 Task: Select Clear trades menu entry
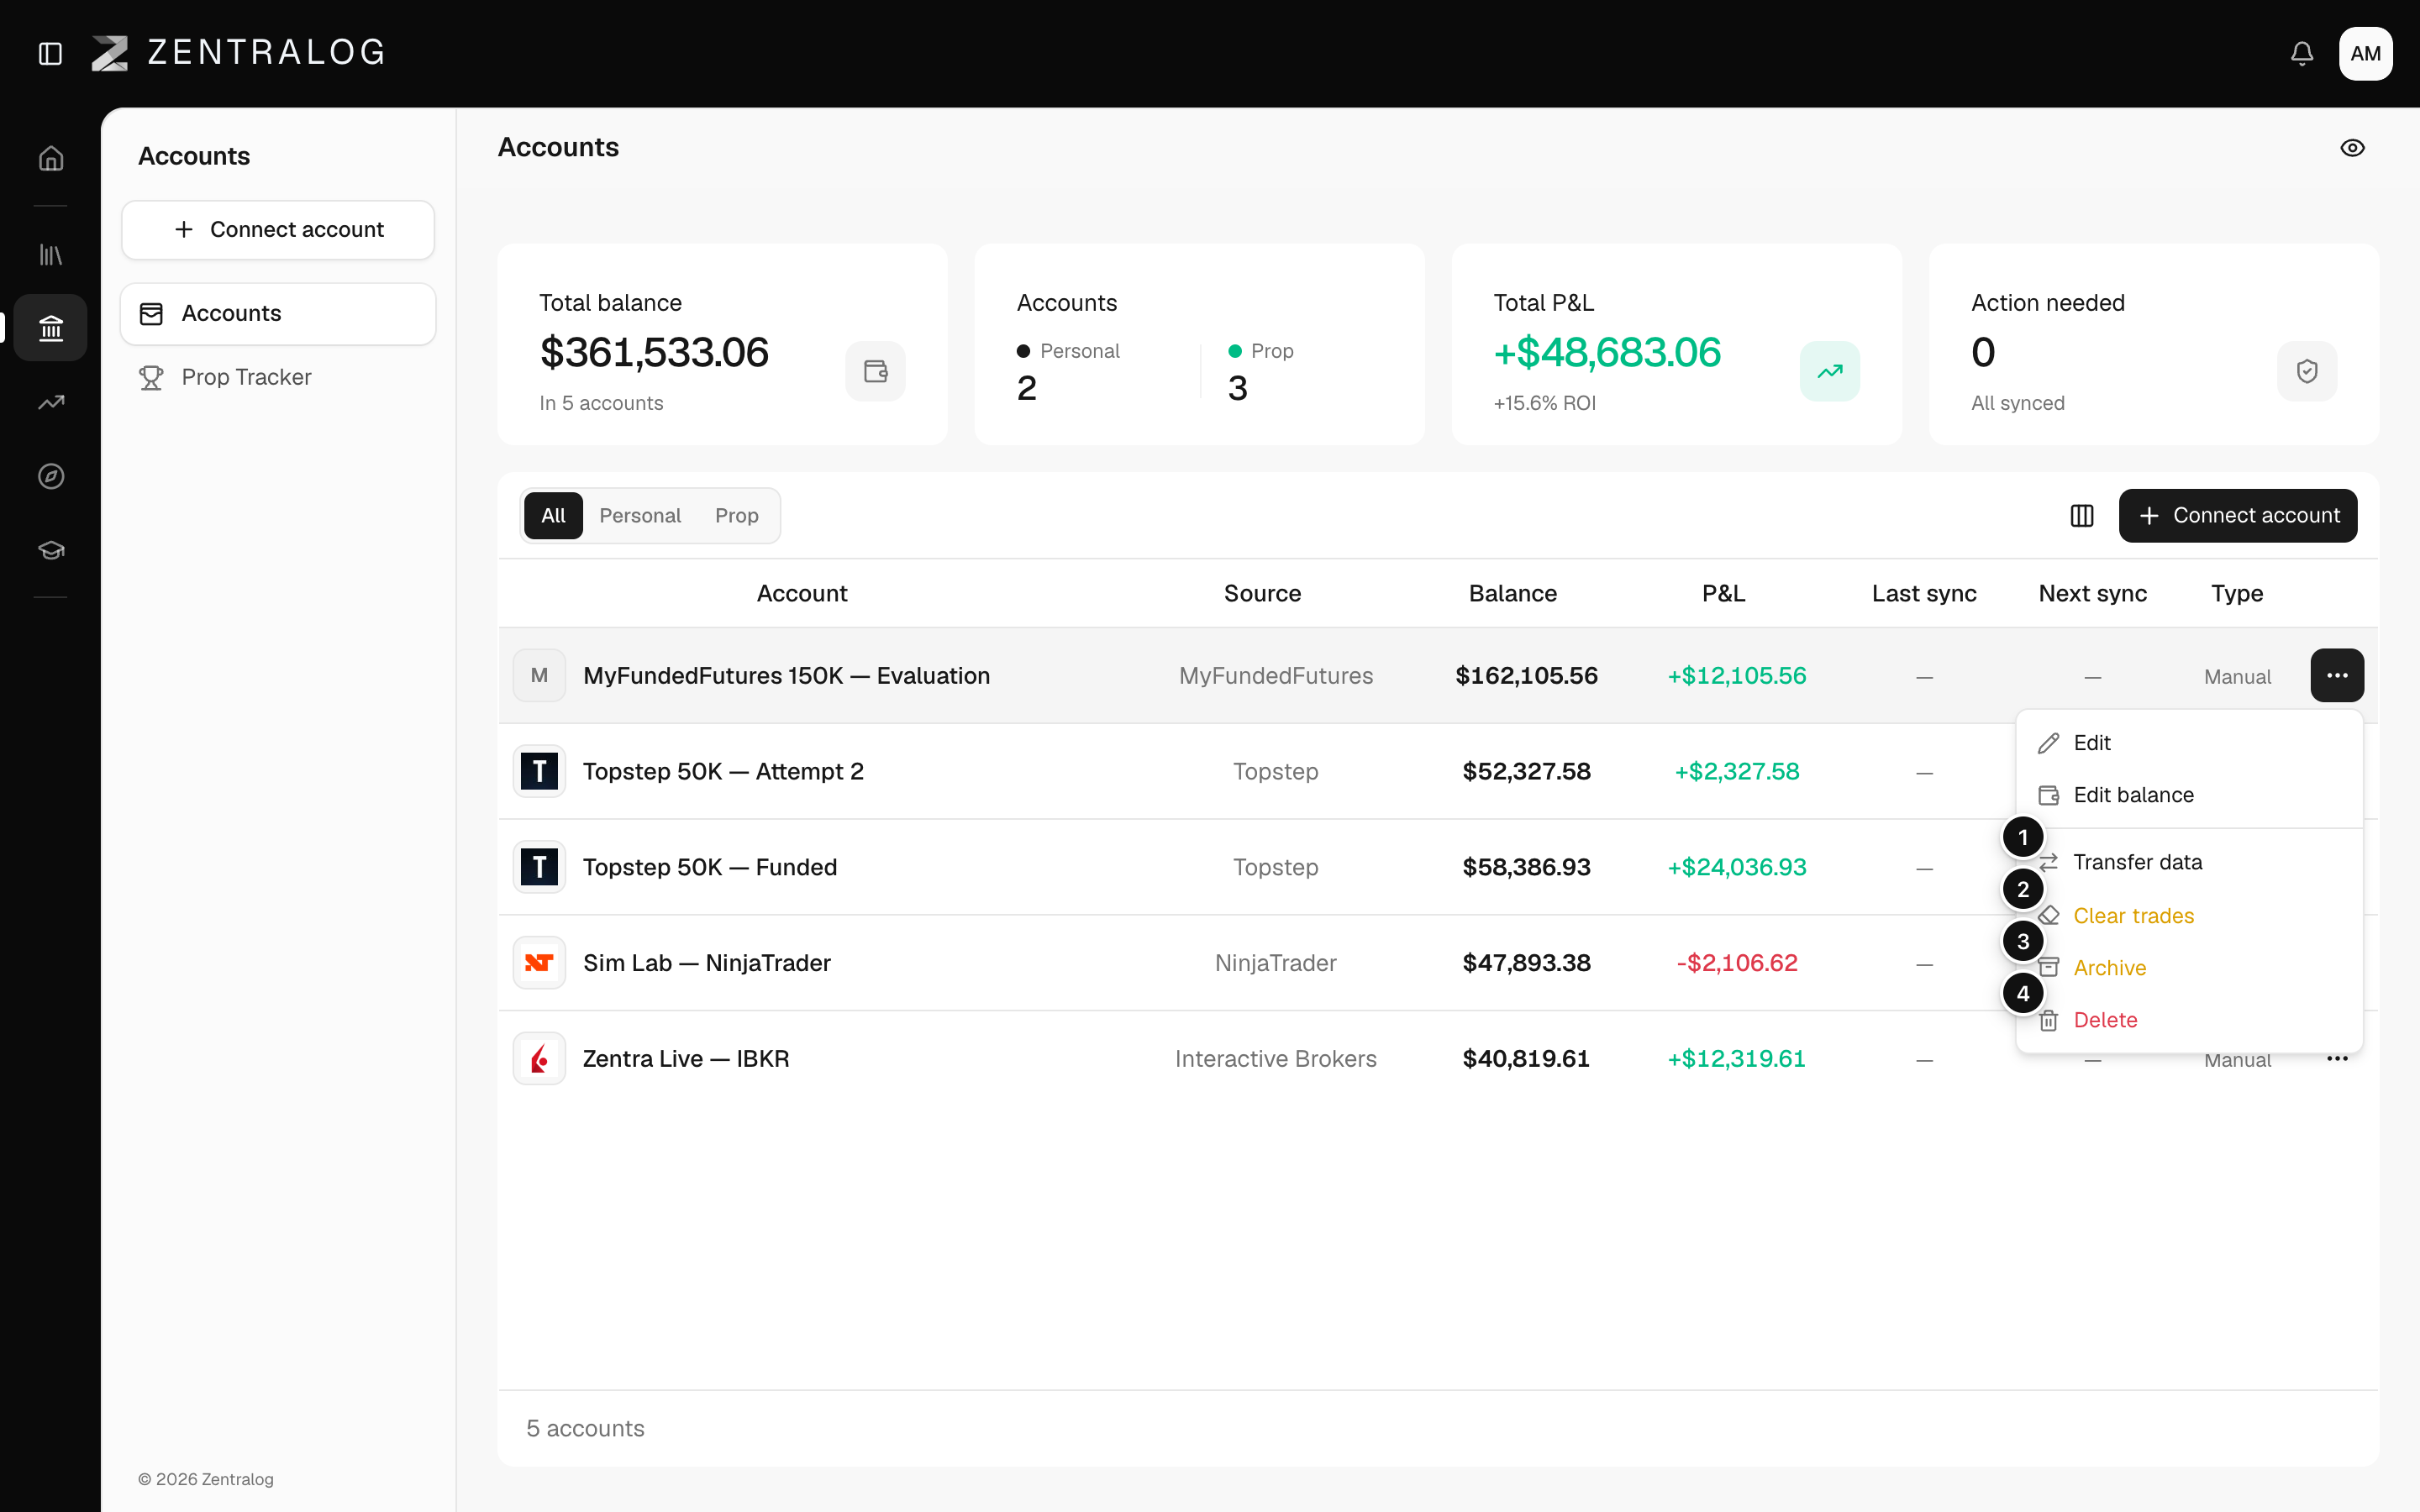coord(2188,915)
